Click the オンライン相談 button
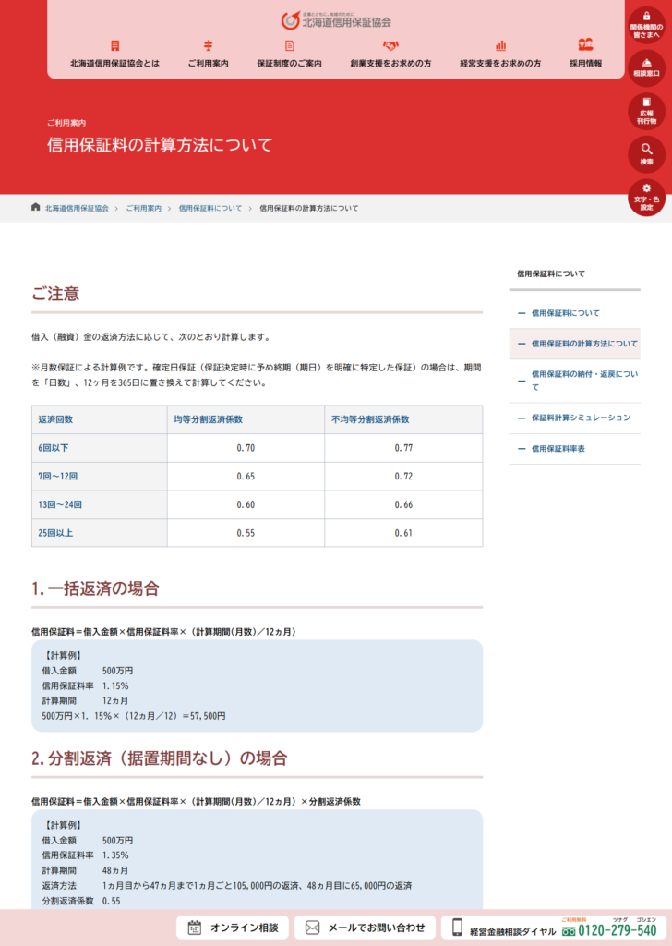Viewport: 672px width, 946px height. tap(232, 928)
